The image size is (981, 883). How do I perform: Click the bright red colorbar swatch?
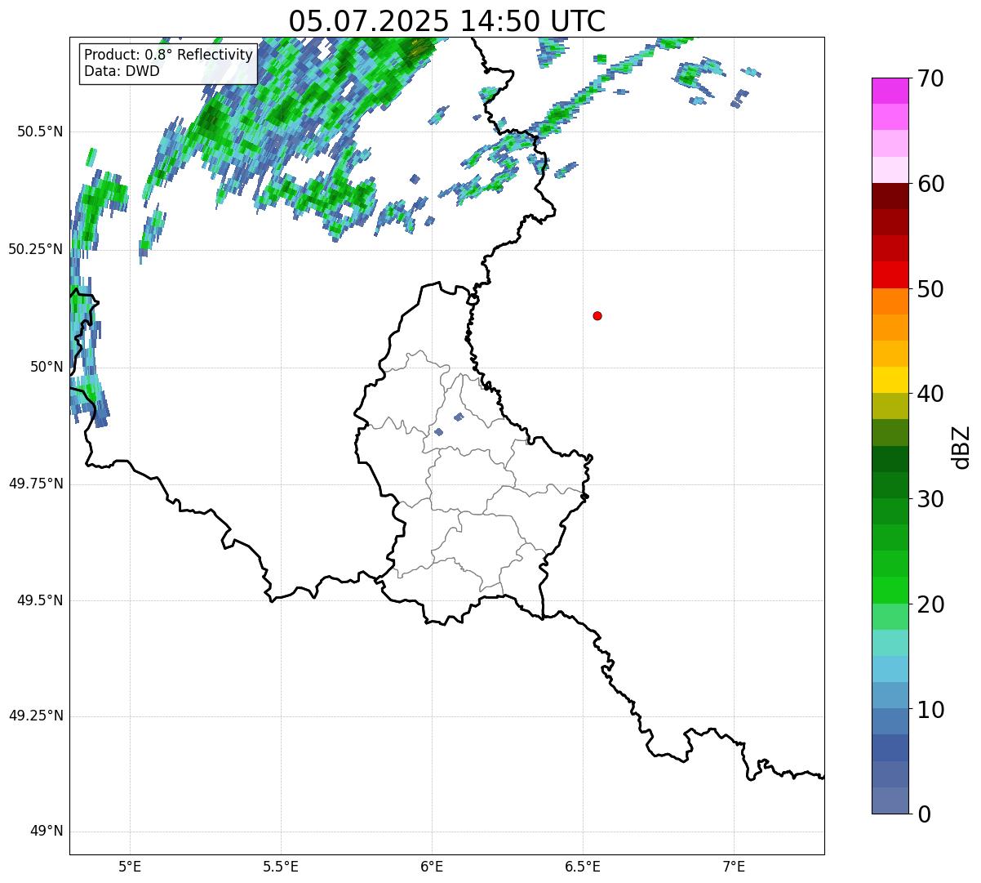point(890,275)
